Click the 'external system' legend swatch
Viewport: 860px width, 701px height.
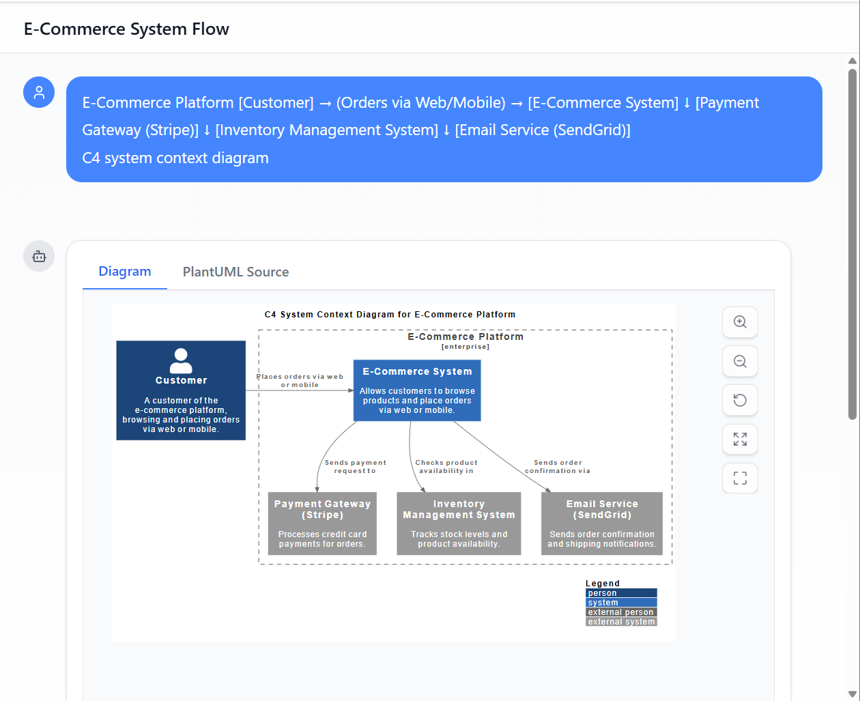tap(621, 622)
